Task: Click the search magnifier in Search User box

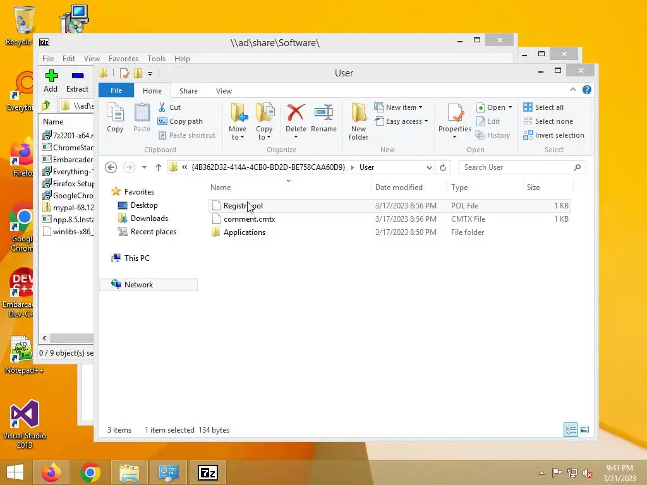Action: (577, 167)
